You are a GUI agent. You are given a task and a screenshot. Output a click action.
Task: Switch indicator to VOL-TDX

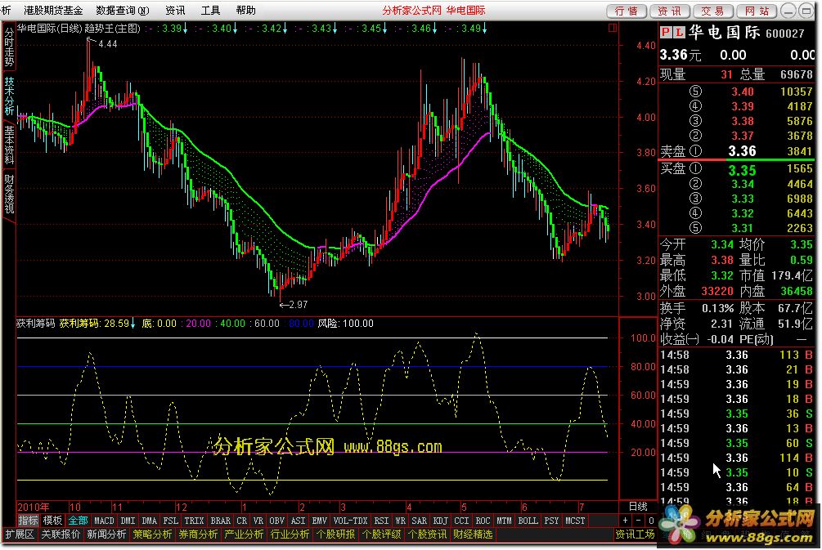(x=350, y=521)
